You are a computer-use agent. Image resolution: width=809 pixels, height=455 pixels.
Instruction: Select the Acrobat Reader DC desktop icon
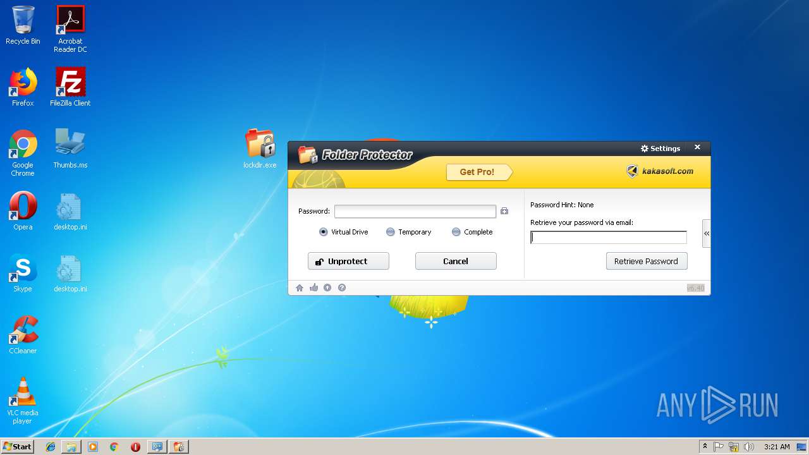tap(70, 29)
